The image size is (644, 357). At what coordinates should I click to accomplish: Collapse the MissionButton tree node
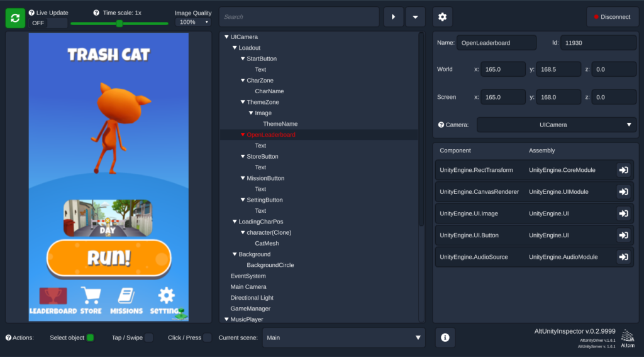point(243,178)
